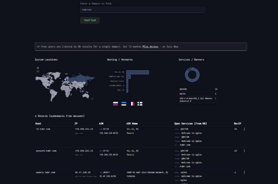This screenshot has width=278, height=184.
Task: Zoom out the map with minus button
Action: tap(38, 71)
